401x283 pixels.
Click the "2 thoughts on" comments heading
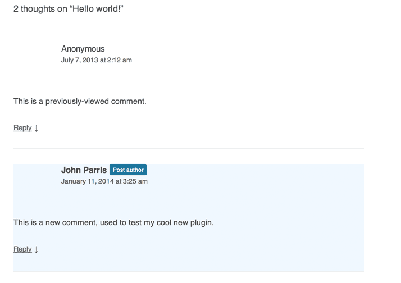(x=40, y=8)
